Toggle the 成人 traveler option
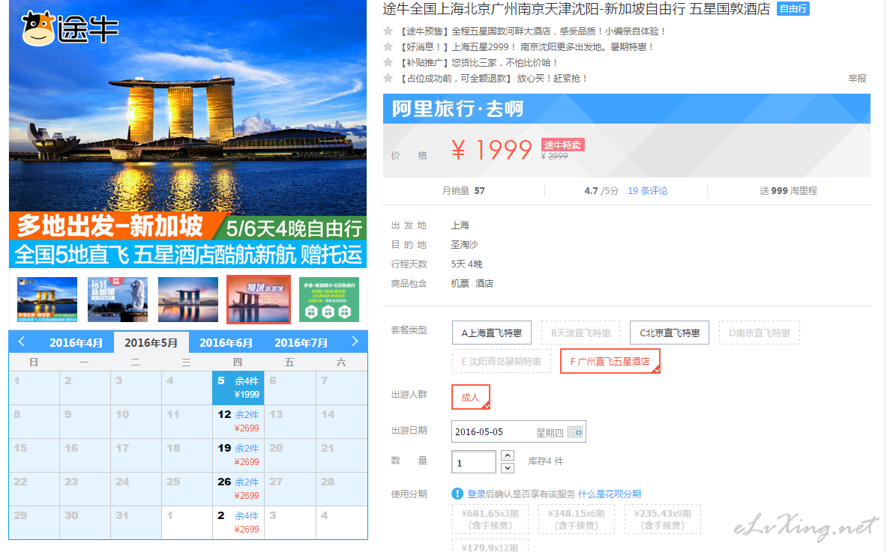Image resolution: width=887 pixels, height=552 pixels. tap(471, 397)
